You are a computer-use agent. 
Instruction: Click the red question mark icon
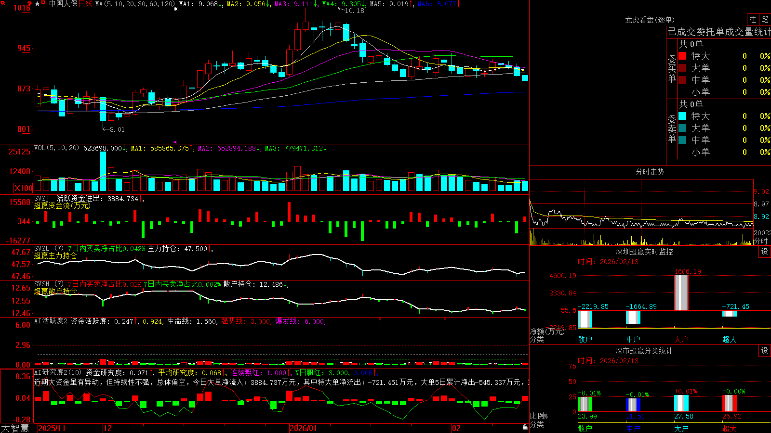[x=29, y=4]
